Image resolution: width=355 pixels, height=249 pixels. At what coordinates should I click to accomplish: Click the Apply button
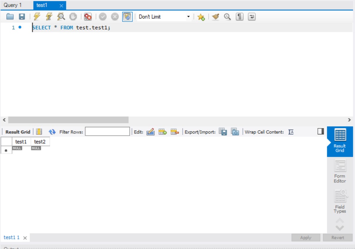(x=306, y=237)
